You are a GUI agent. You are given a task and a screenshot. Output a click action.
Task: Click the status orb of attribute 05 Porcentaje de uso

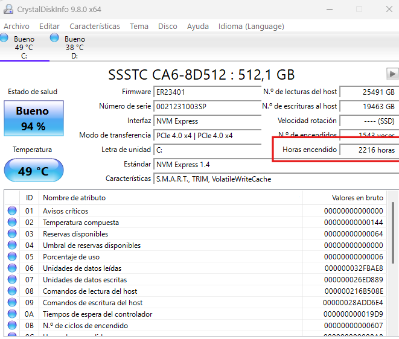click(x=12, y=256)
